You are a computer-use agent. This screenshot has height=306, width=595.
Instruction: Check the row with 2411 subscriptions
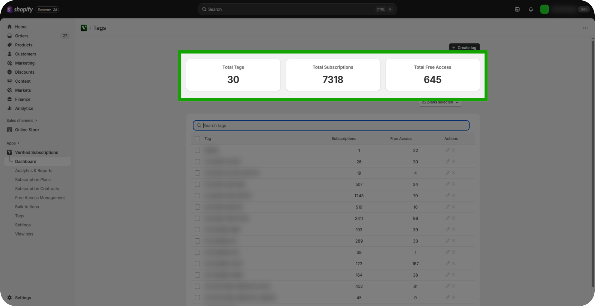point(197,218)
